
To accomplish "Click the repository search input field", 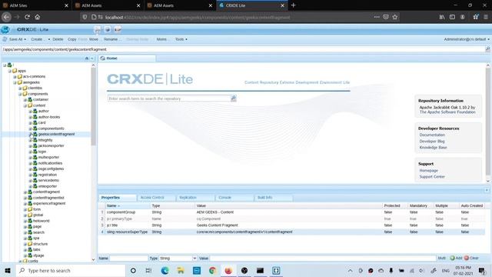I will (x=169, y=98).
